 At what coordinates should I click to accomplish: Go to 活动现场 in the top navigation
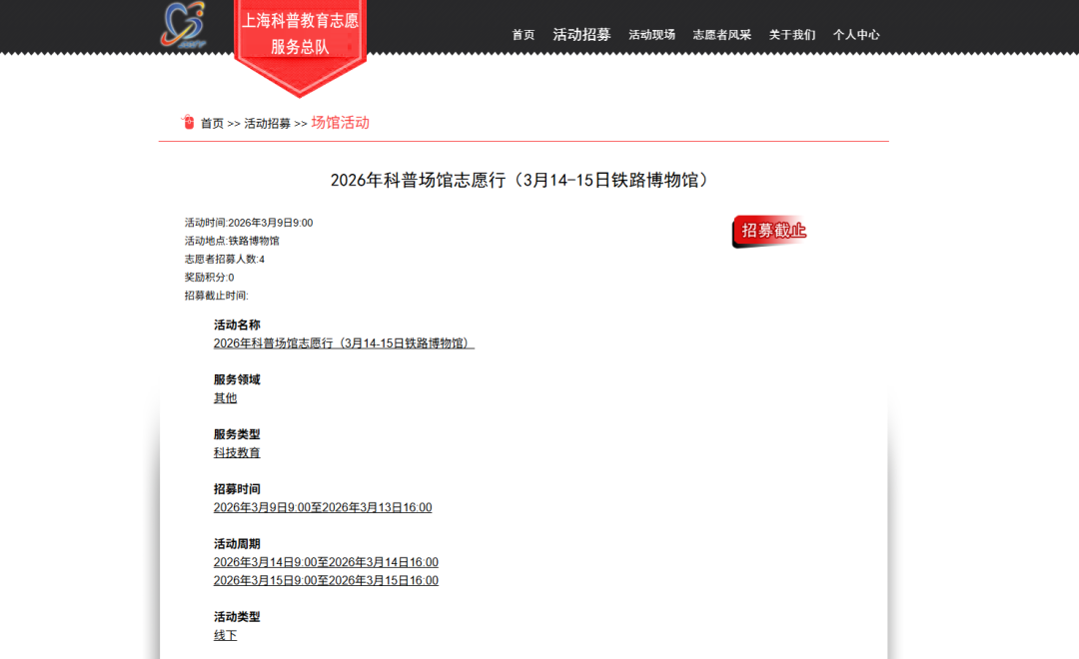[651, 35]
